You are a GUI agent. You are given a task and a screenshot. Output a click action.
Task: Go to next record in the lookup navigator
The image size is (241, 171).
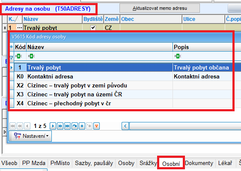pos(53,126)
